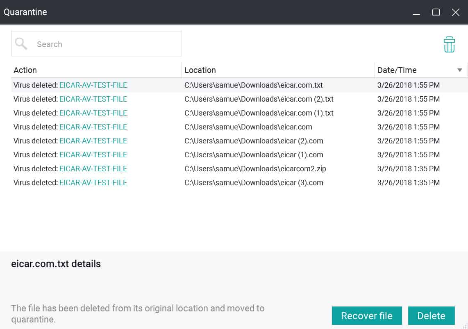Select the eicar (2).com quarantine entry
The image size is (468, 329).
(239, 141)
